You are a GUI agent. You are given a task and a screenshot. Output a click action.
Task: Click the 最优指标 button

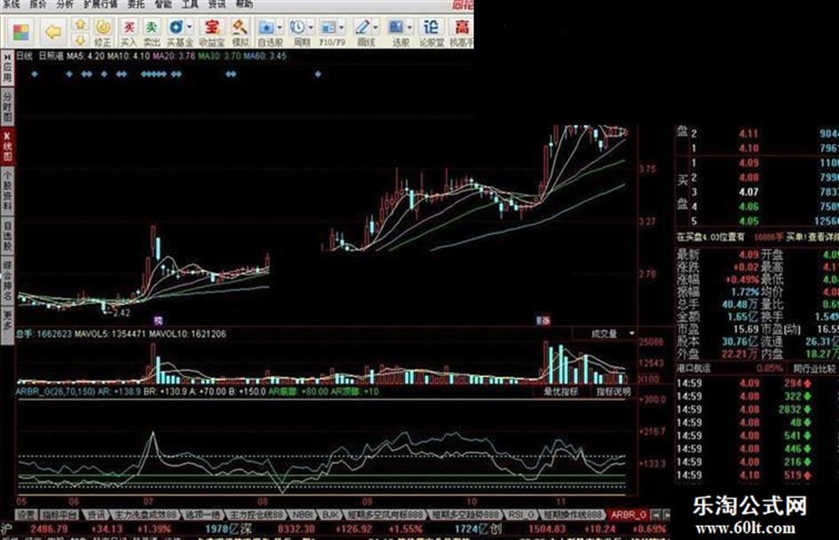[x=560, y=391]
